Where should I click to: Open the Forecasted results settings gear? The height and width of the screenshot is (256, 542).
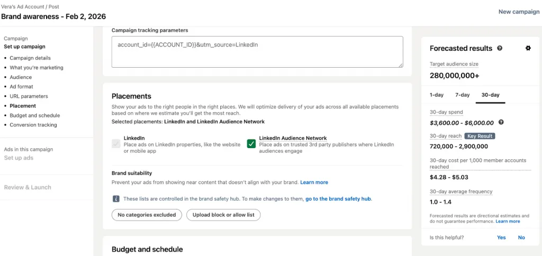(x=528, y=48)
